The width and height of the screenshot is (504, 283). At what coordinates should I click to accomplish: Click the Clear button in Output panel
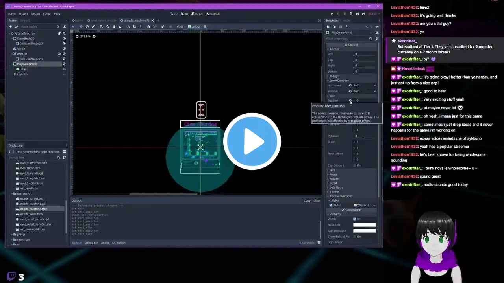(x=317, y=200)
